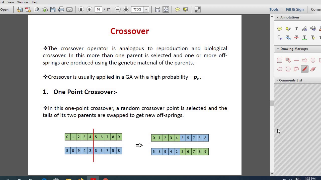Select the Add Text Comment tool
The width and height of the screenshot is (321, 180).
(x=296, y=29)
